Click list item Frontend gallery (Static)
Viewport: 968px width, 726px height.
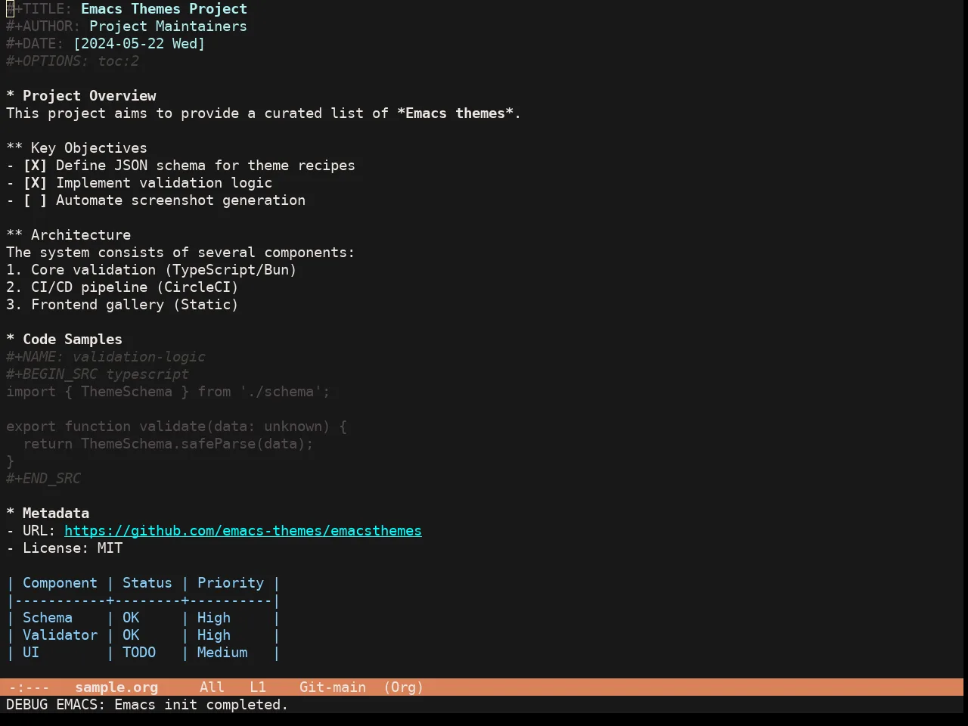point(123,305)
